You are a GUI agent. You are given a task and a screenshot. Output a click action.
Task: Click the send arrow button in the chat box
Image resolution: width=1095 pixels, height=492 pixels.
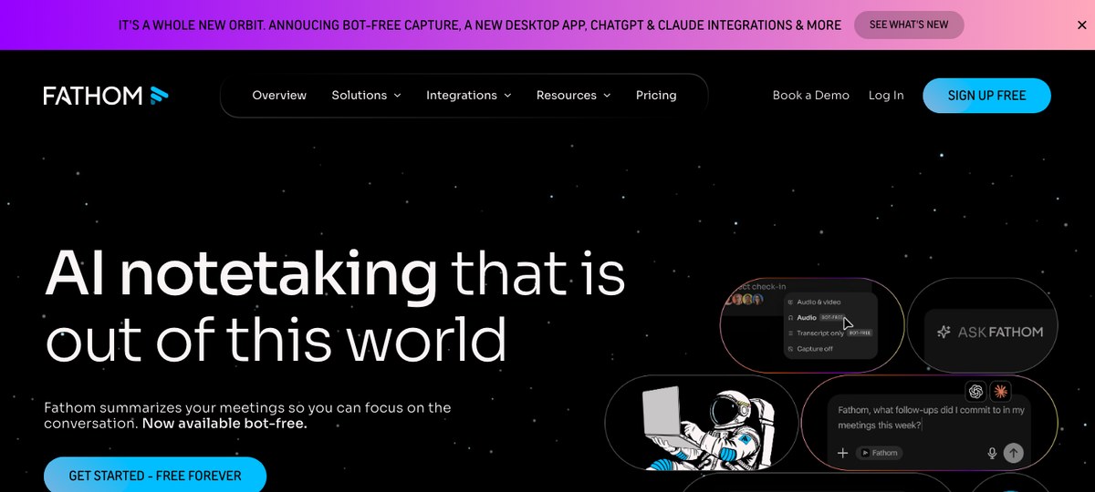tap(1013, 453)
